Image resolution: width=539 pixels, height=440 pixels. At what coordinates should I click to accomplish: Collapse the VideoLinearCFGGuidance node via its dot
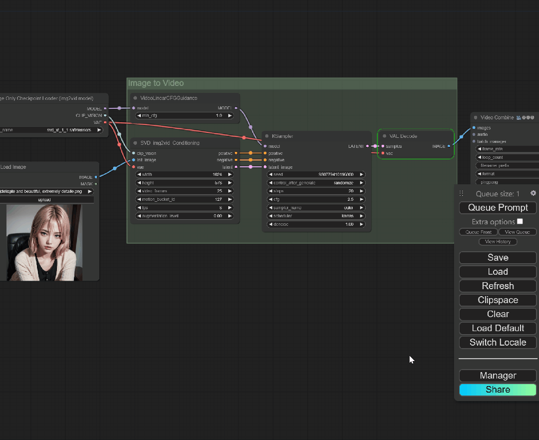pos(135,98)
